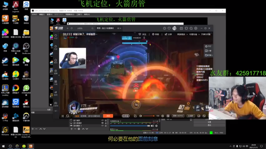
Task: Open the OBS 查看(V) menu
Action: point(50,15)
